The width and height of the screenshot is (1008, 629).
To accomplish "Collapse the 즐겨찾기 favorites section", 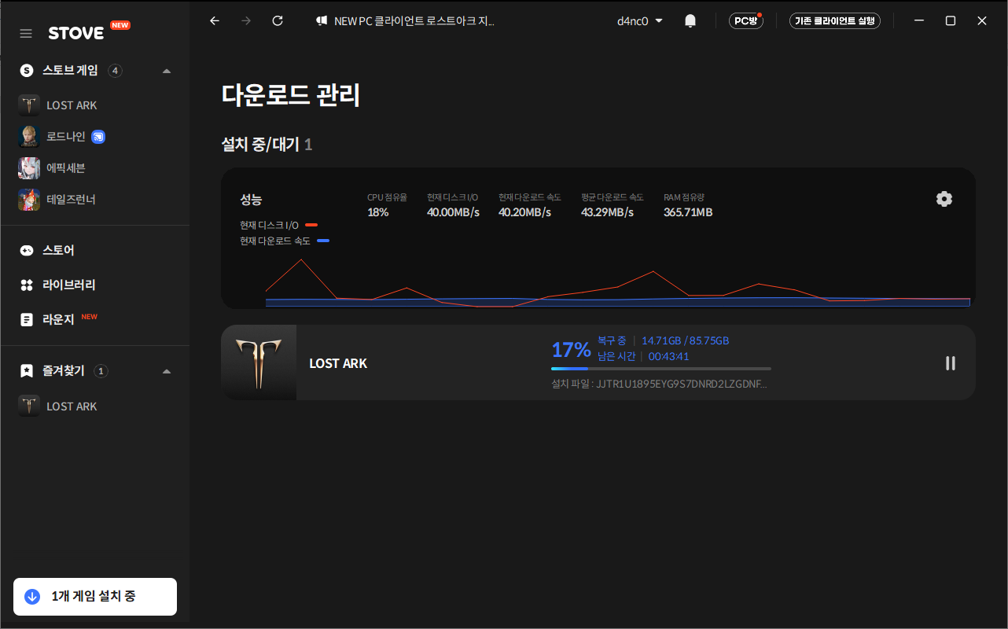I will point(166,371).
